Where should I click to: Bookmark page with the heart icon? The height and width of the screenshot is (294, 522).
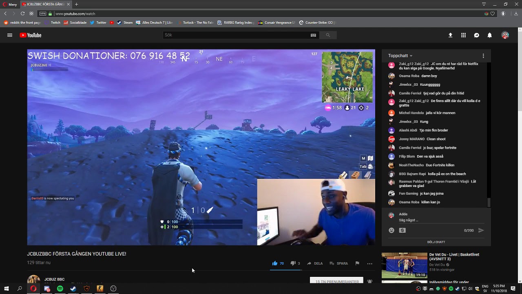pyautogui.click(x=493, y=13)
